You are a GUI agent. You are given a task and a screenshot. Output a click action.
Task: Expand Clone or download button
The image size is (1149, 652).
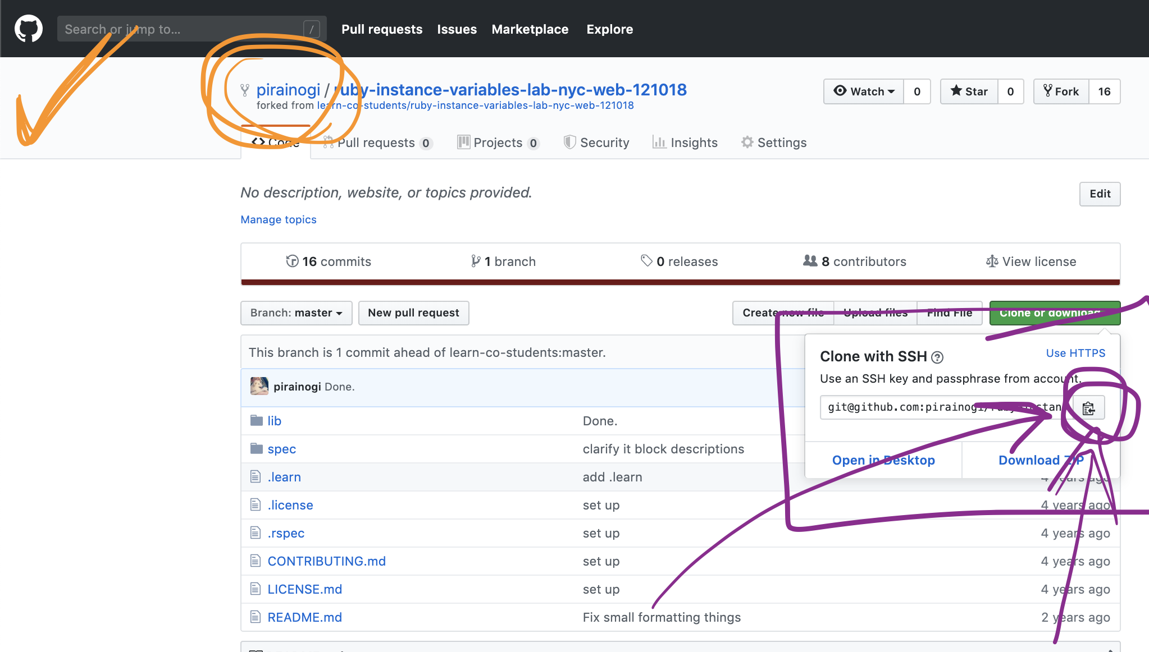tap(1054, 313)
